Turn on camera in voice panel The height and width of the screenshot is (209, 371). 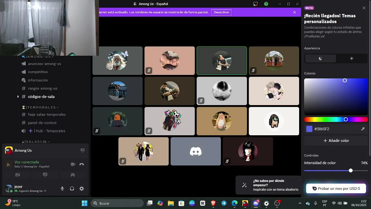18,175
